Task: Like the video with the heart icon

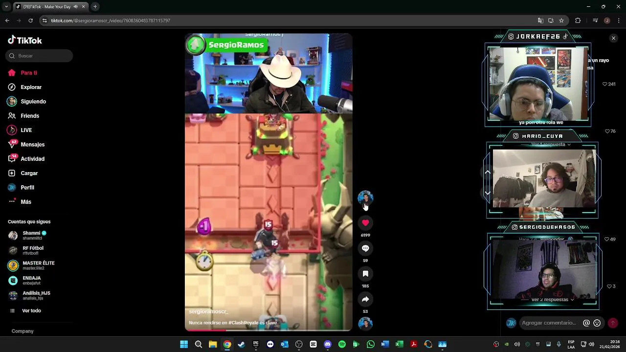Action: click(365, 223)
